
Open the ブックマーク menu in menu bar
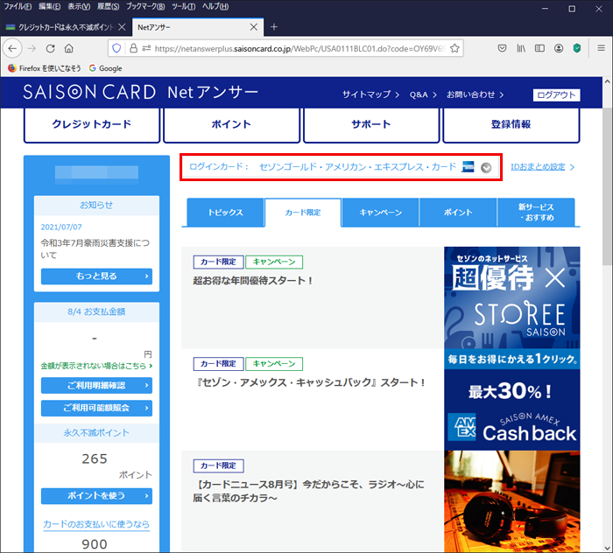(x=142, y=7)
